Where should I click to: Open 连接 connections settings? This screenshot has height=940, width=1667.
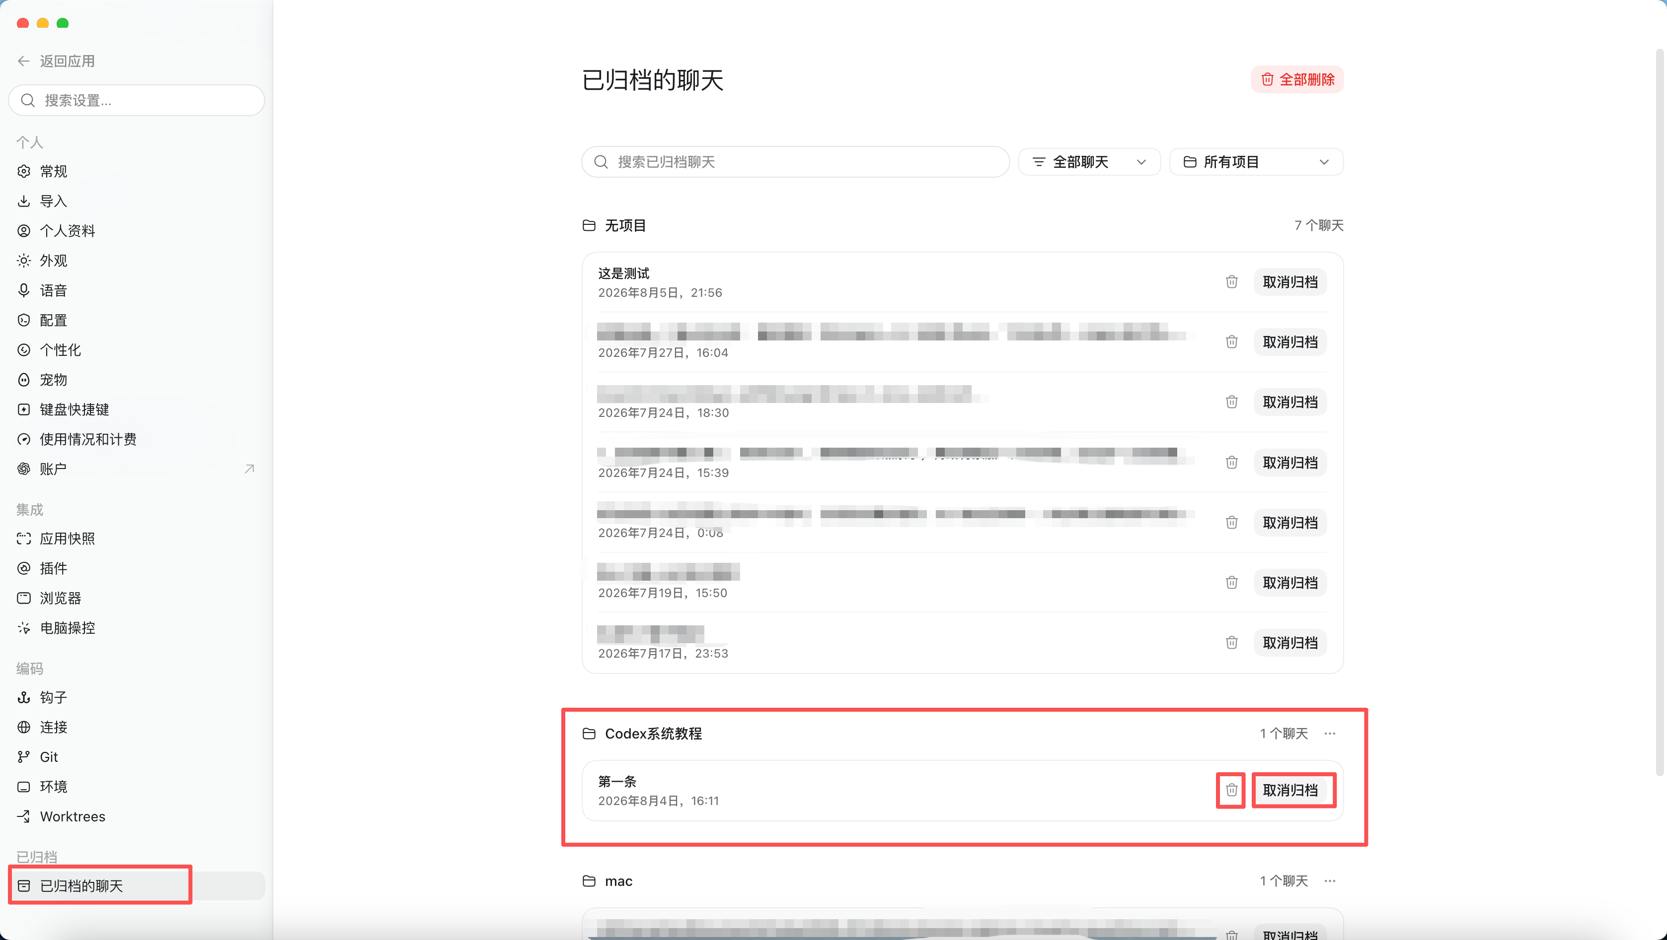coord(137,727)
